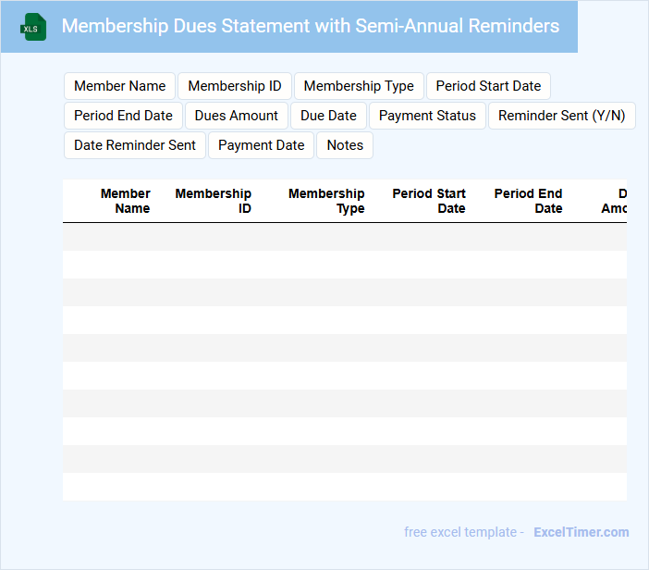This screenshot has width=649, height=570.
Task: Select the Member Name tag
Action: coord(119,86)
